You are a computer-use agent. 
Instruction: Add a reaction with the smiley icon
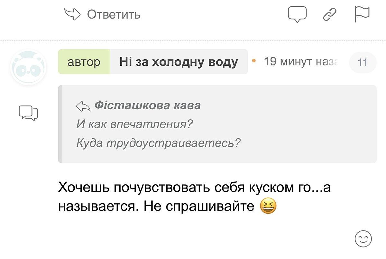[363, 239]
